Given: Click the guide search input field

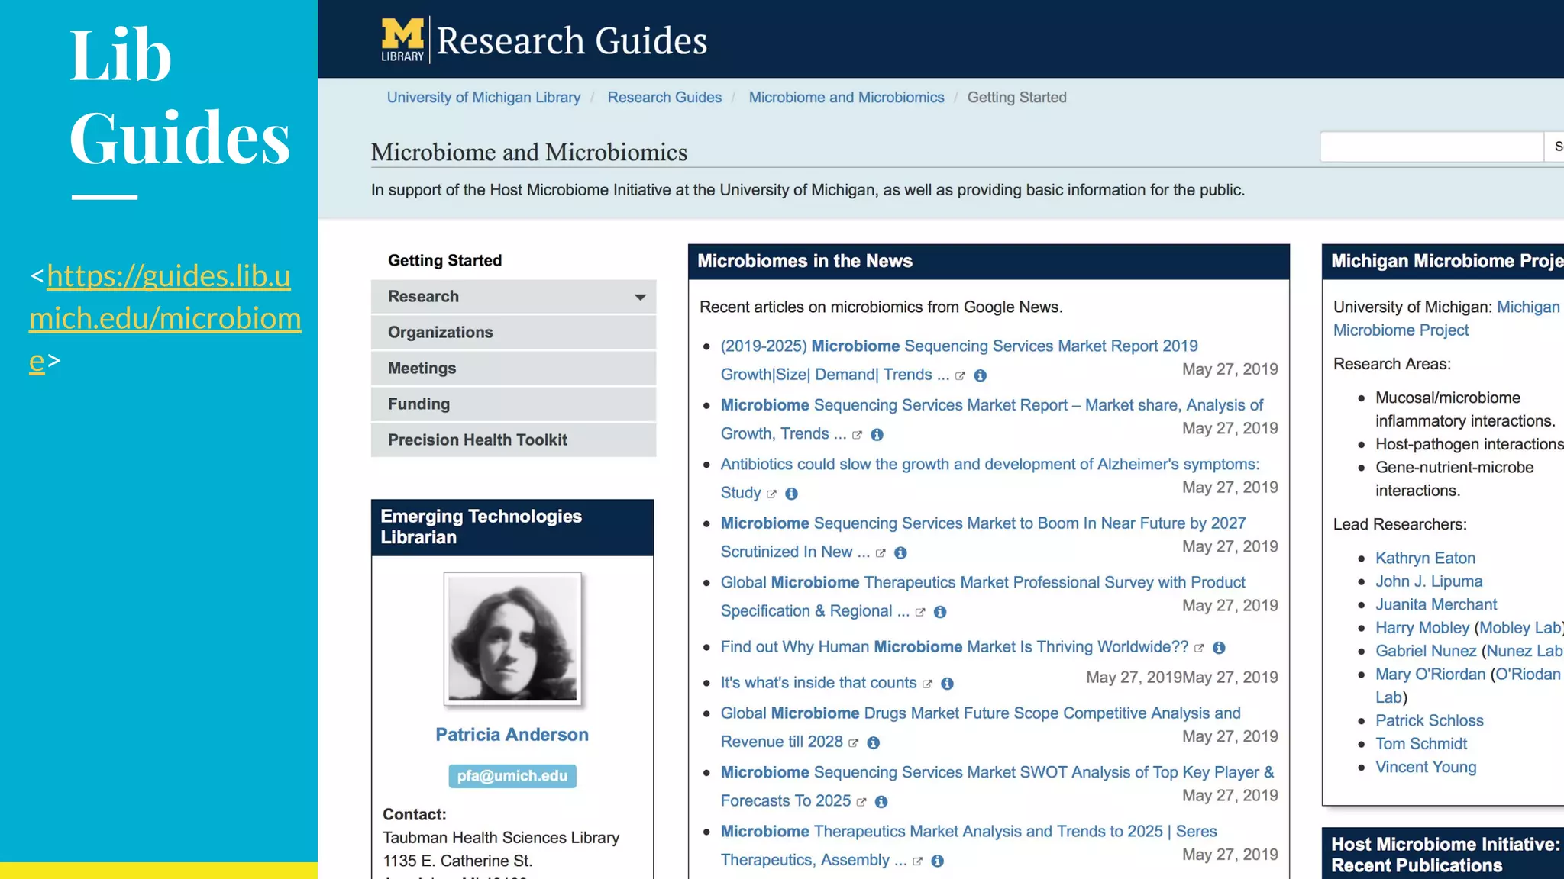Looking at the screenshot, I should point(1432,146).
